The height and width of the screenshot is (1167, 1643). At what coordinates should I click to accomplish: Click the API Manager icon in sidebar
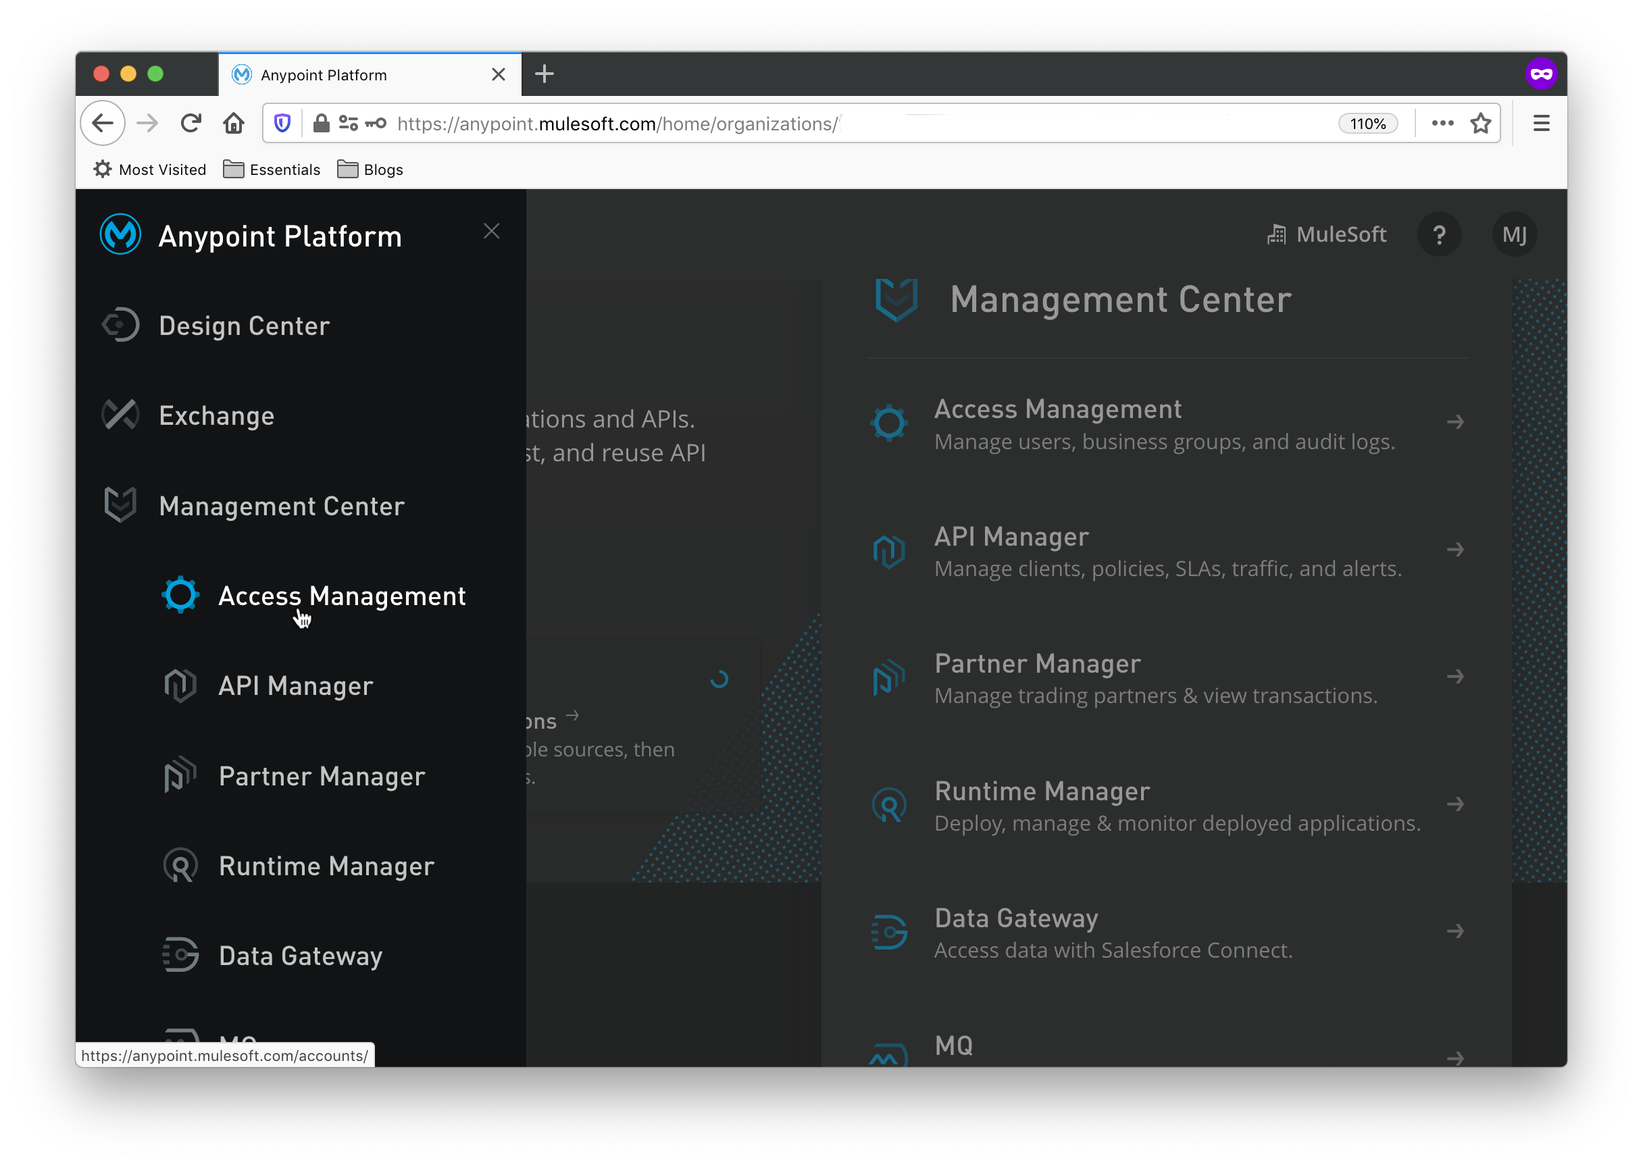(x=180, y=685)
